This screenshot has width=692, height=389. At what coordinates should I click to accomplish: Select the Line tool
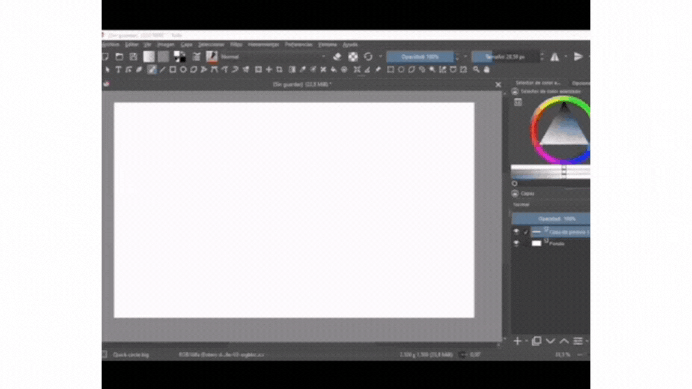click(x=161, y=69)
